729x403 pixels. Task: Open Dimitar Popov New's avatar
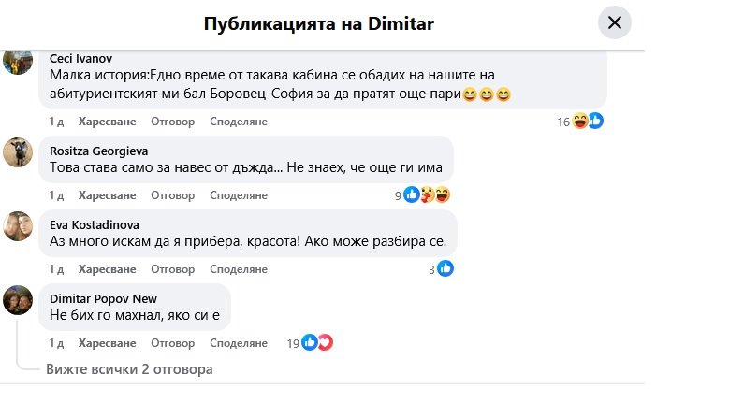point(20,299)
